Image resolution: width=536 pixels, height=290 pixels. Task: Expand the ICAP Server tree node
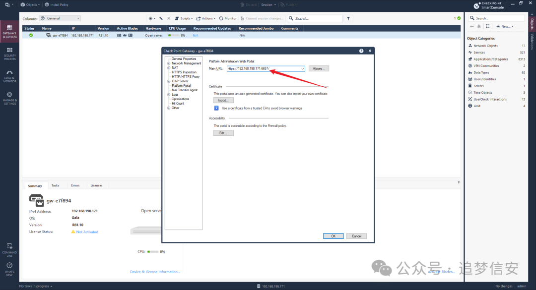click(x=169, y=81)
